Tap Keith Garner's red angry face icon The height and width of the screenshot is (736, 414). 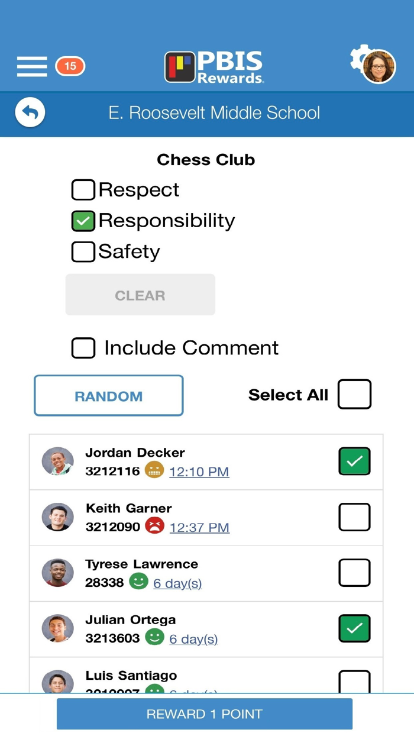154,526
